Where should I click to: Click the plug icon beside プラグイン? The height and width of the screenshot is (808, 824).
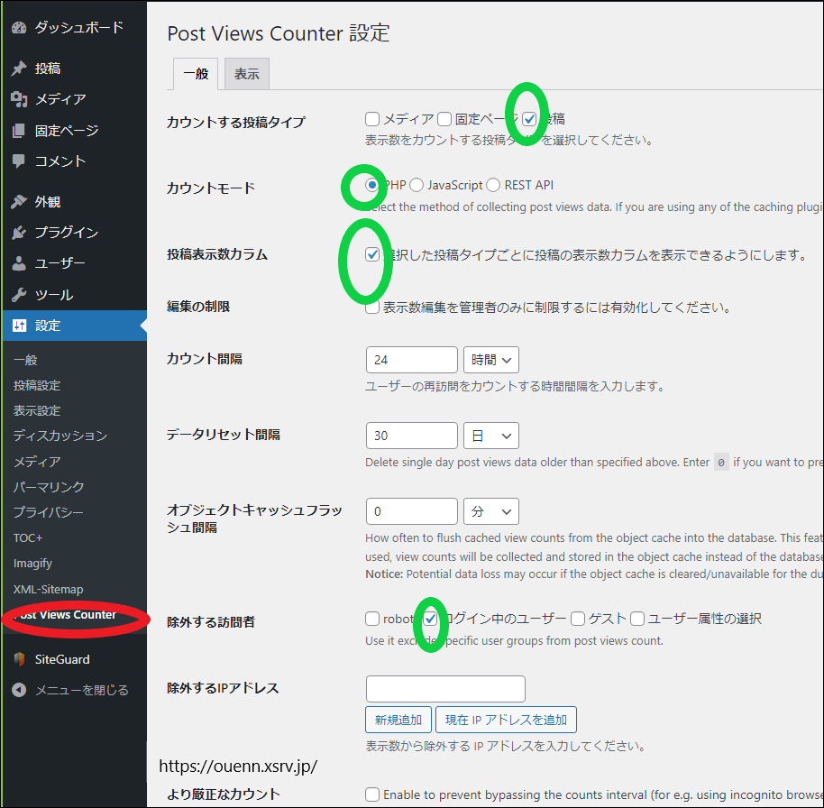coord(19,233)
